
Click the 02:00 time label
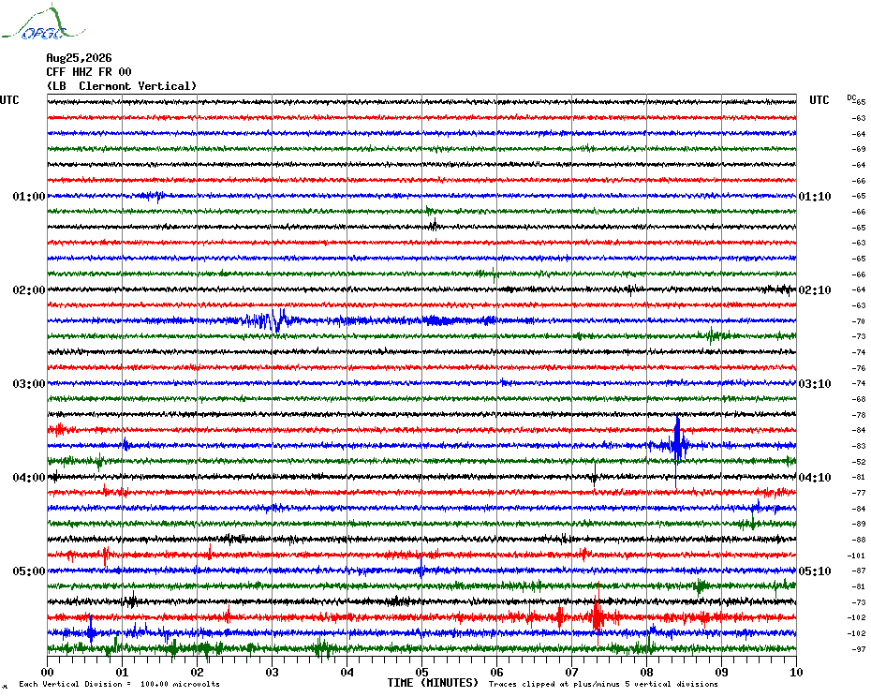tap(29, 290)
